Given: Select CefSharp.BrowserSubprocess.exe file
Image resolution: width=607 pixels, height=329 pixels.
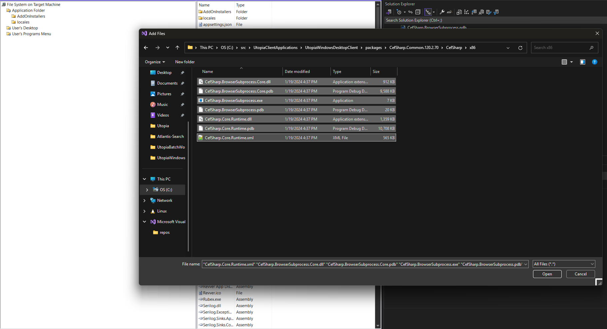Looking at the screenshot, I should click(297, 101).
